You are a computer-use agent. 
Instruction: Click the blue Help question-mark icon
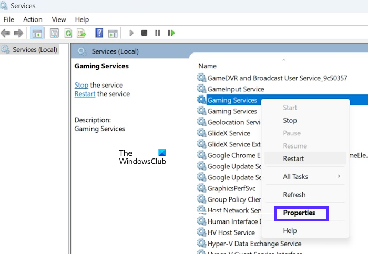[x=99, y=33]
